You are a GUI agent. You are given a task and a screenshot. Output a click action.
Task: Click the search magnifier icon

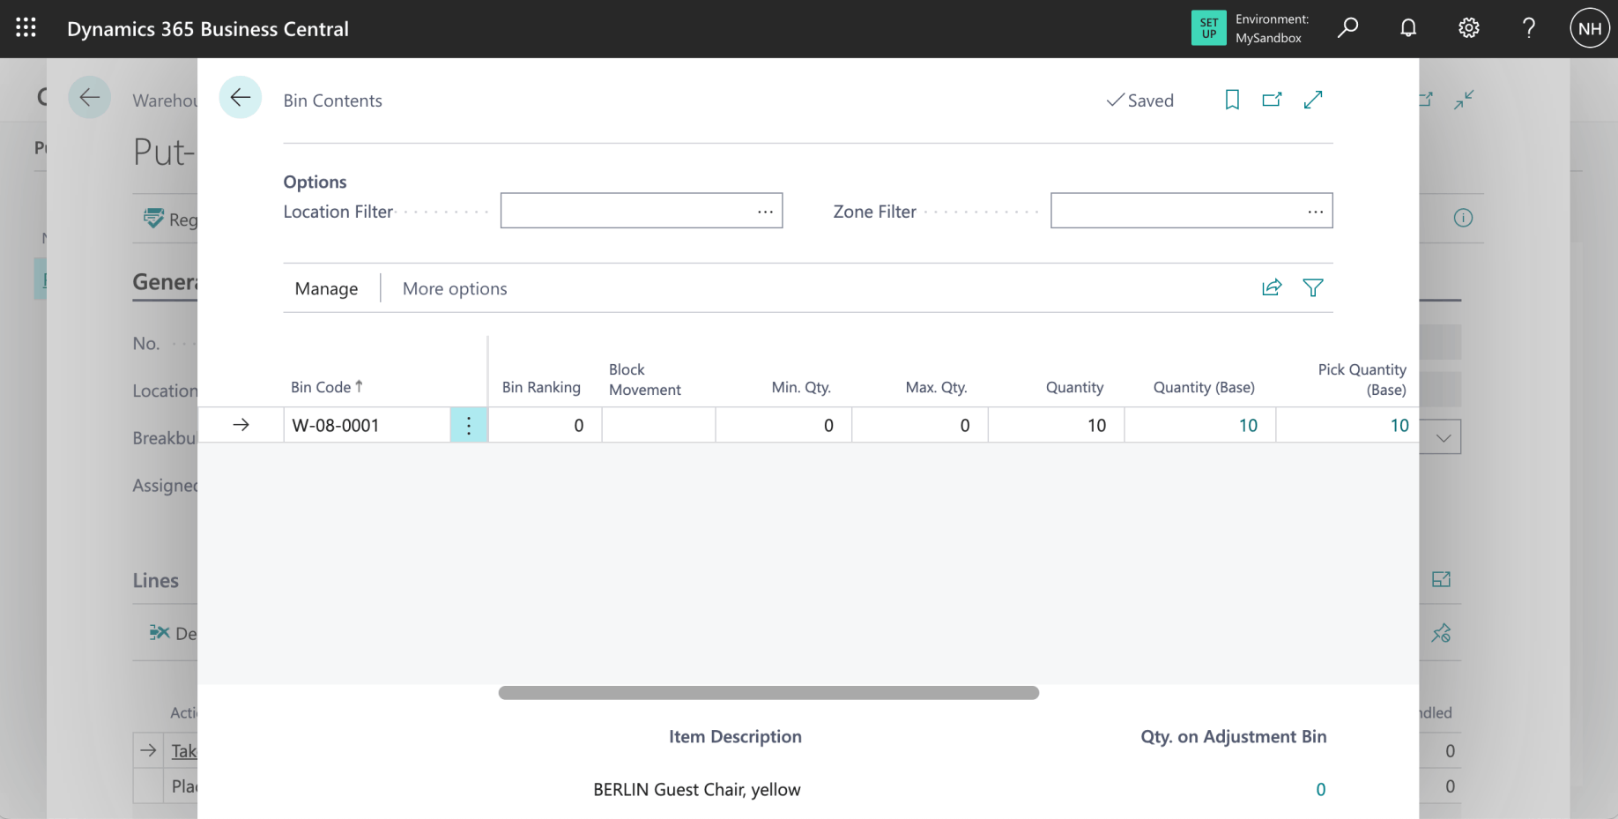pyautogui.click(x=1347, y=28)
